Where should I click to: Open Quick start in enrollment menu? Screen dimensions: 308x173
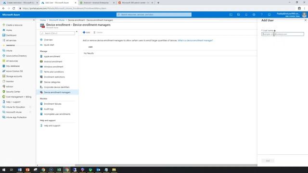click(49, 45)
